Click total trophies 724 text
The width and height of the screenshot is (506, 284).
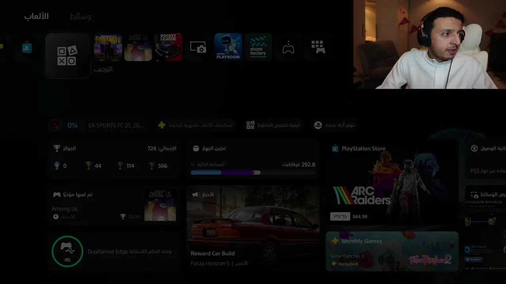162,148
